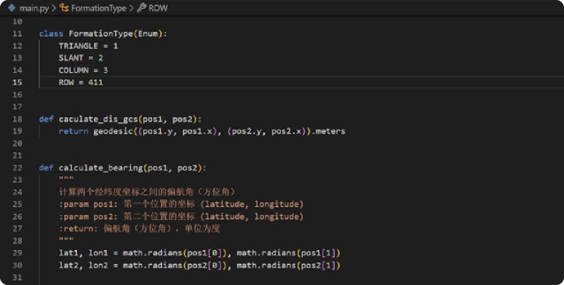
Task: Click the TRIANGLE enum member
Action: point(78,46)
